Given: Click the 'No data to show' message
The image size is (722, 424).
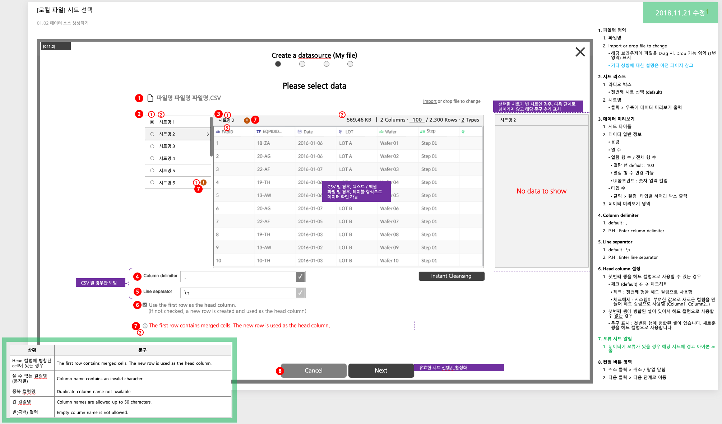Looking at the screenshot, I should pos(541,191).
